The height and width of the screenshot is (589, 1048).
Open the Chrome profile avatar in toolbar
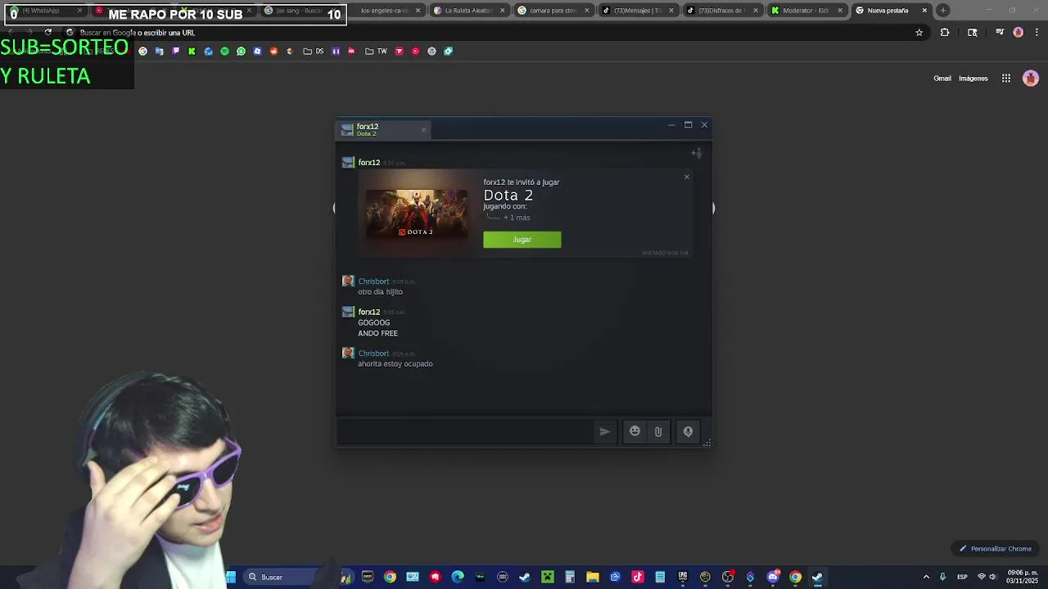1018,33
